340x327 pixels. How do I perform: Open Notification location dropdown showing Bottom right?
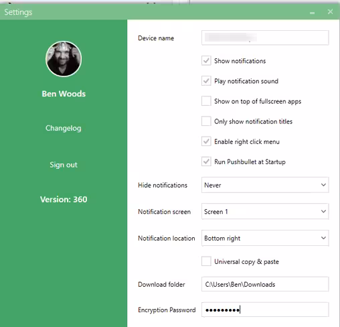point(265,238)
